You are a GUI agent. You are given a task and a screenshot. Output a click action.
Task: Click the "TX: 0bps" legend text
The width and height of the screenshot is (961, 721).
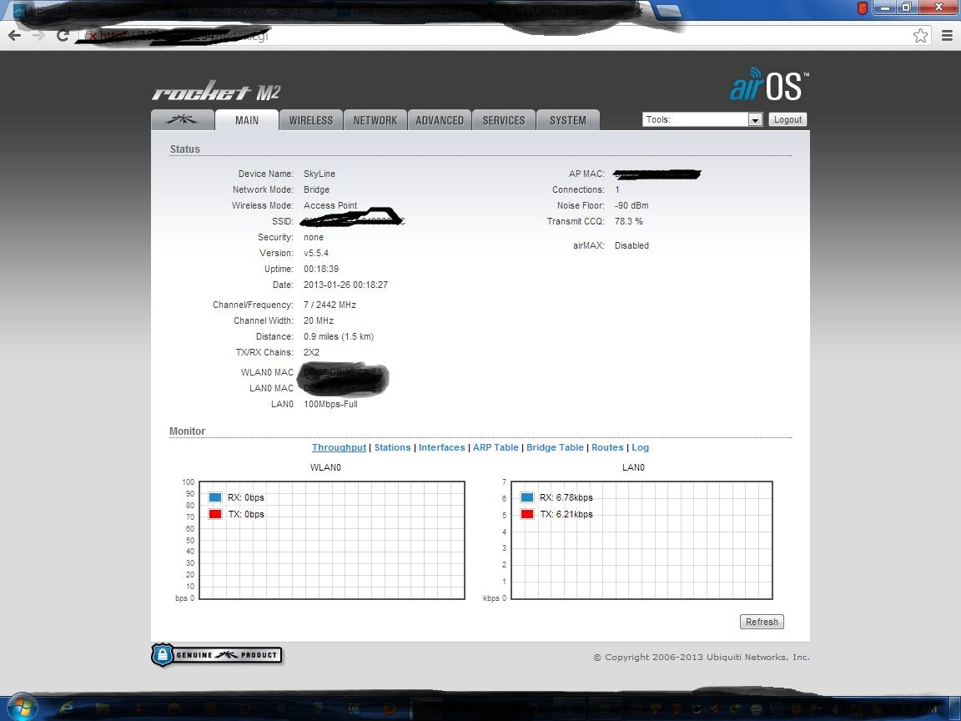click(246, 514)
